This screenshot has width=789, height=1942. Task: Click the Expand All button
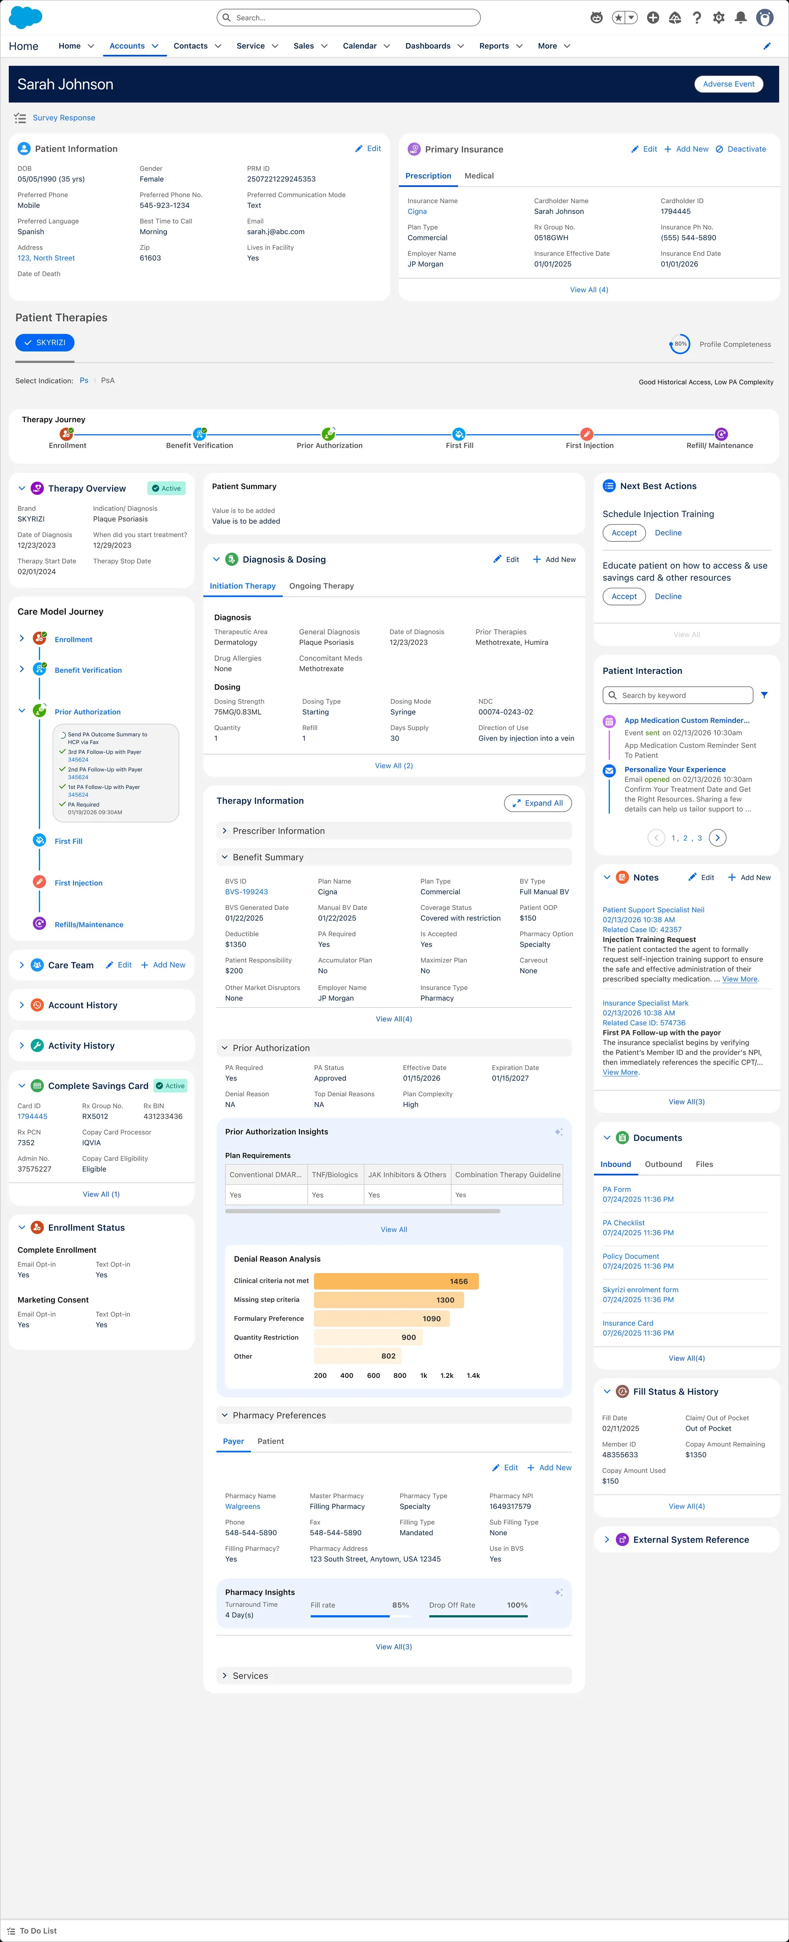click(538, 803)
